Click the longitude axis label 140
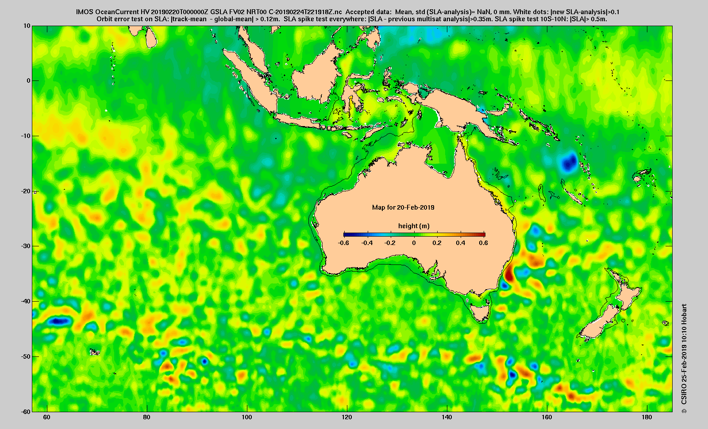 click(447, 418)
